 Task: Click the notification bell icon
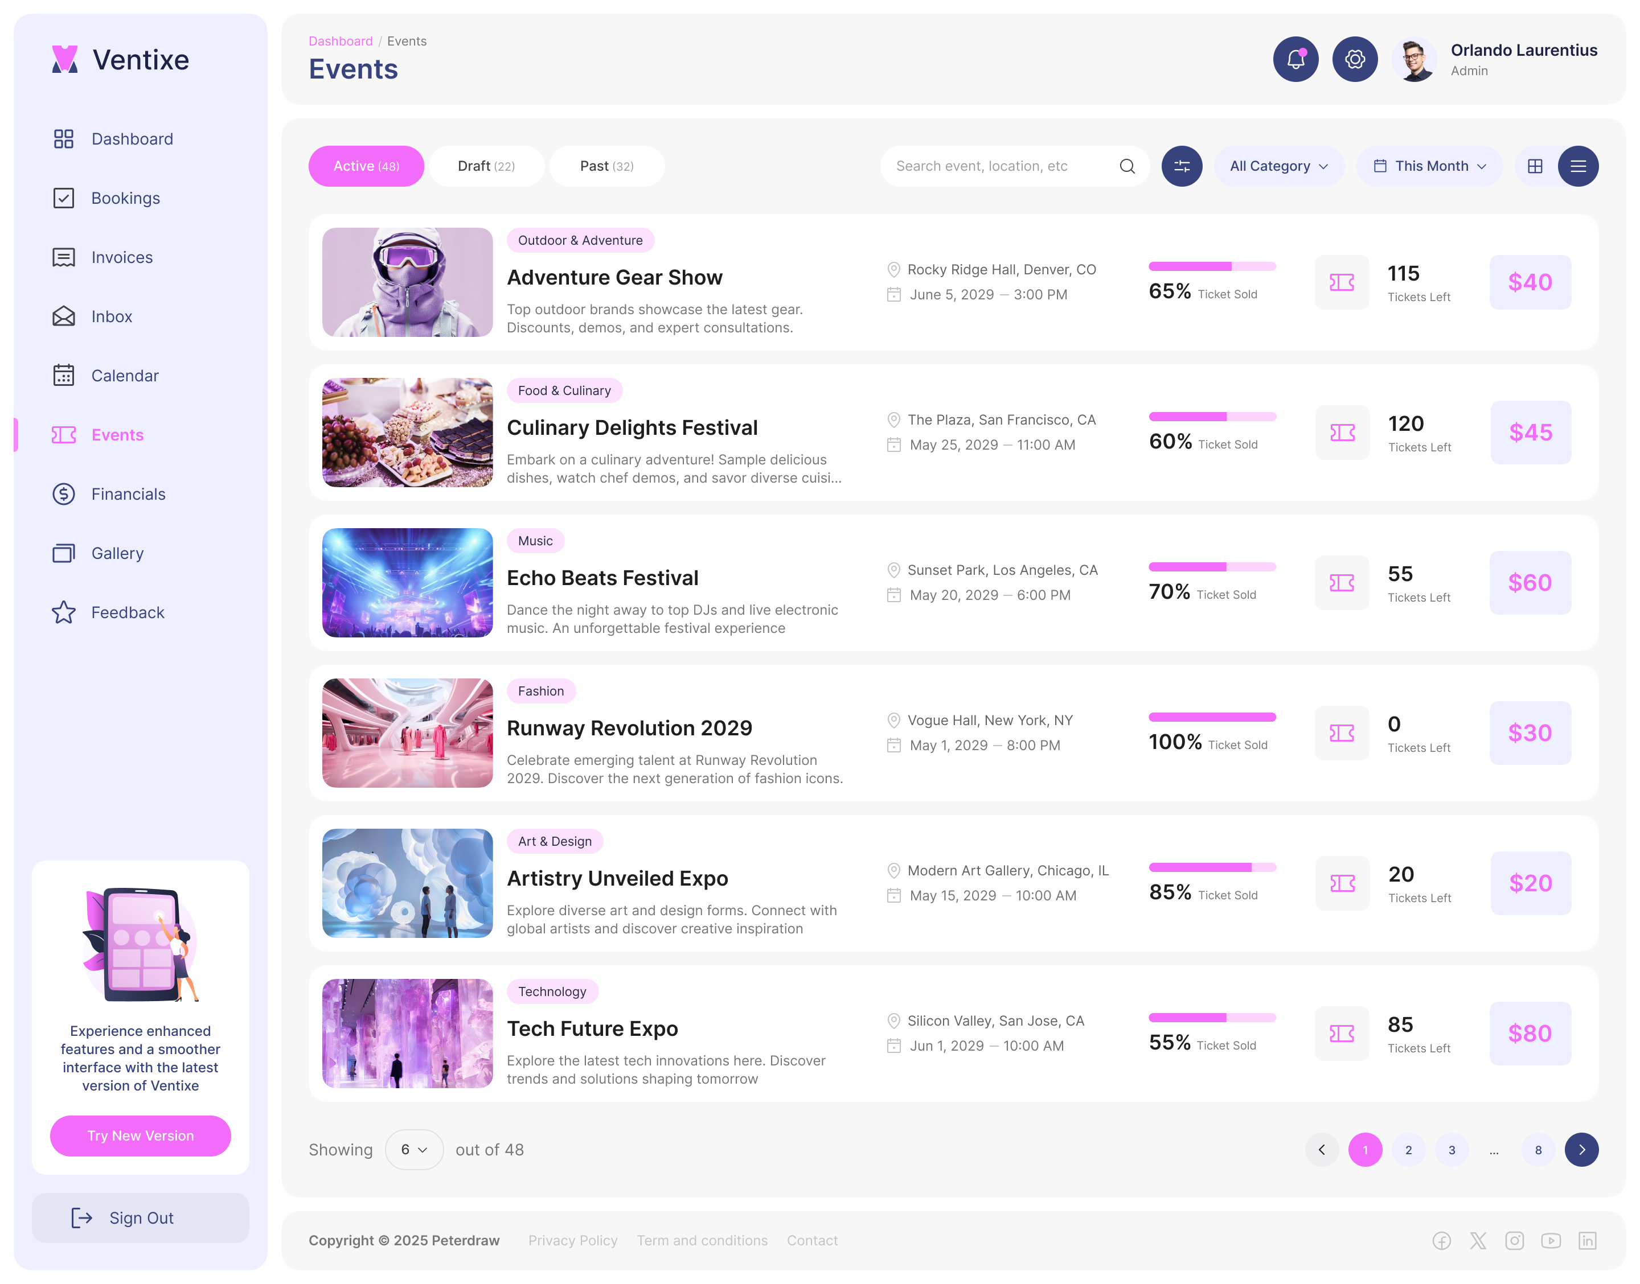(x=1295, y=59)
